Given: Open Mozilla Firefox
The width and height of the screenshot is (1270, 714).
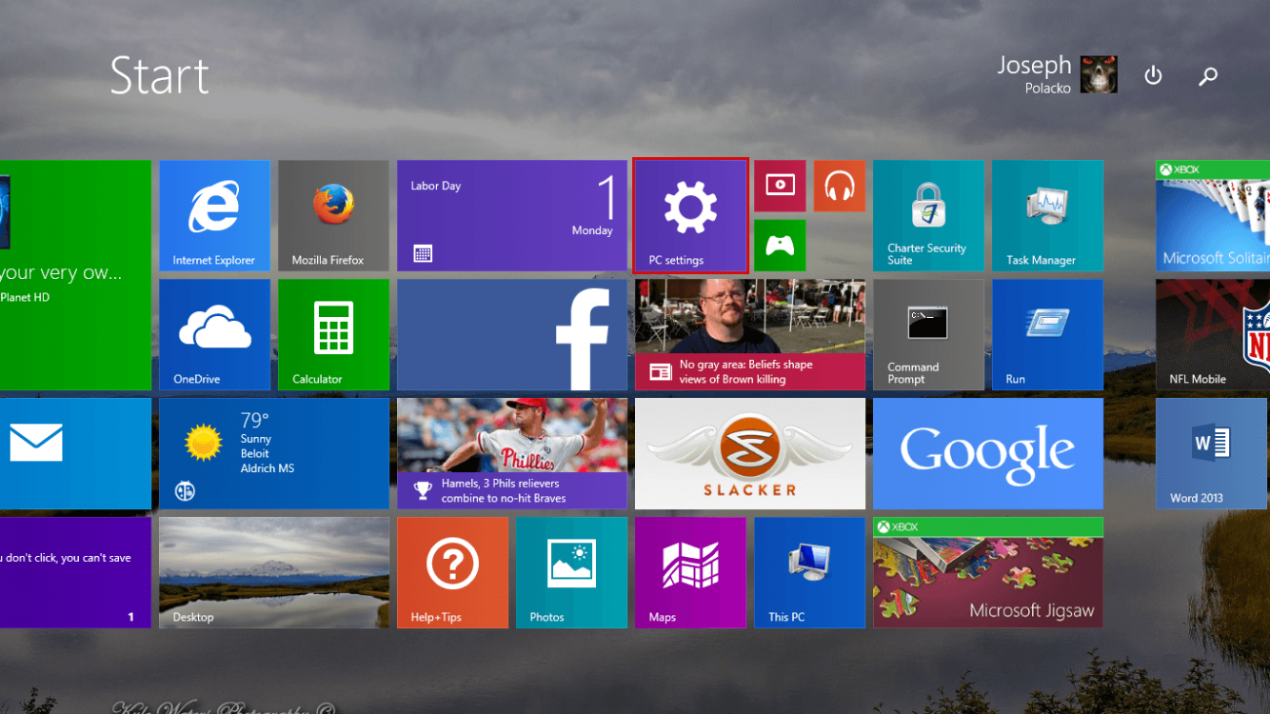Looking at the screenshot, I should (x=333, y=215).
